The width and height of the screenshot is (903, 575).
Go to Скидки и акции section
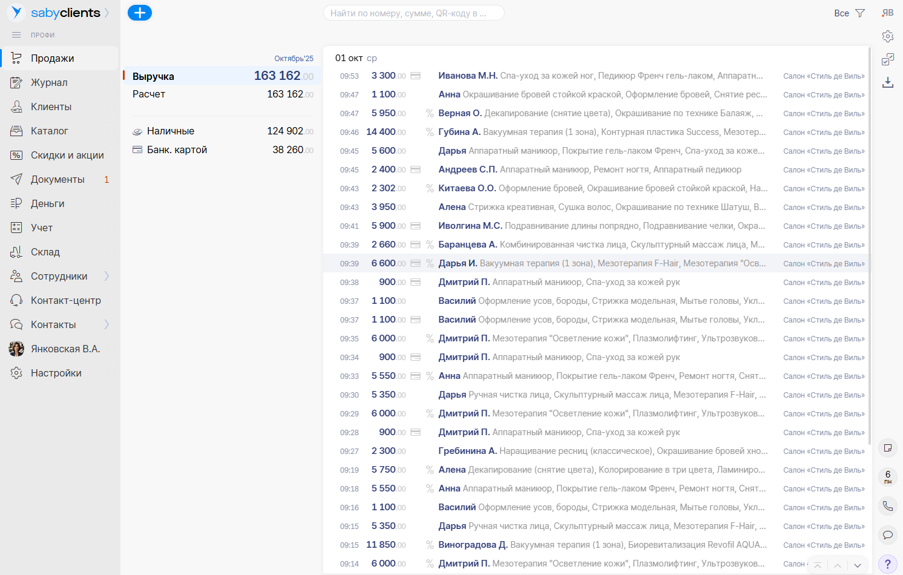[67, 155]
